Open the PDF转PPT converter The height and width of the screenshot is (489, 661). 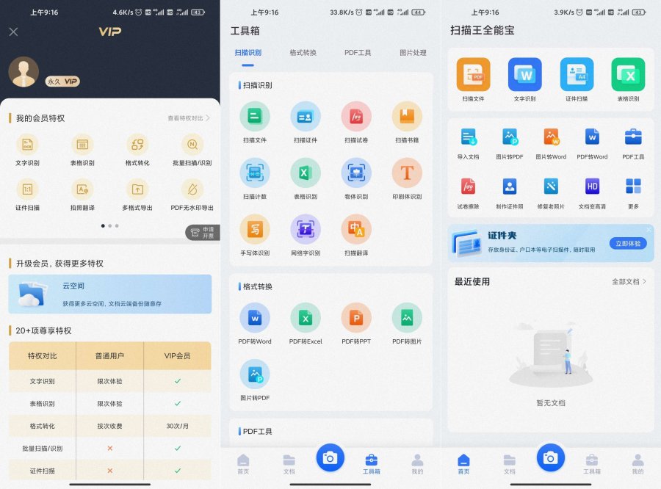356,319
